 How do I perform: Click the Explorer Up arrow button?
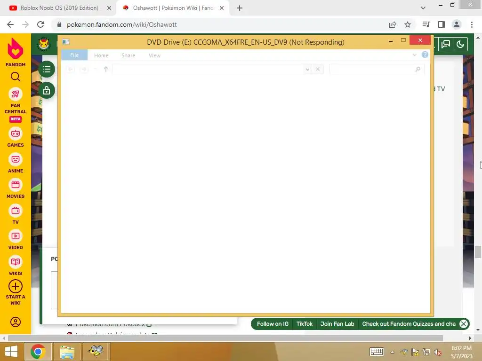point(106,69)
